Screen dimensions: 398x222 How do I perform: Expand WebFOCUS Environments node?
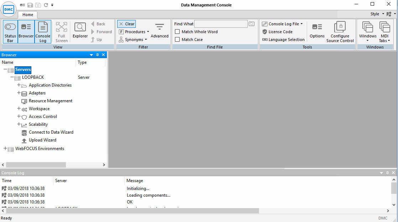(5, 148)
